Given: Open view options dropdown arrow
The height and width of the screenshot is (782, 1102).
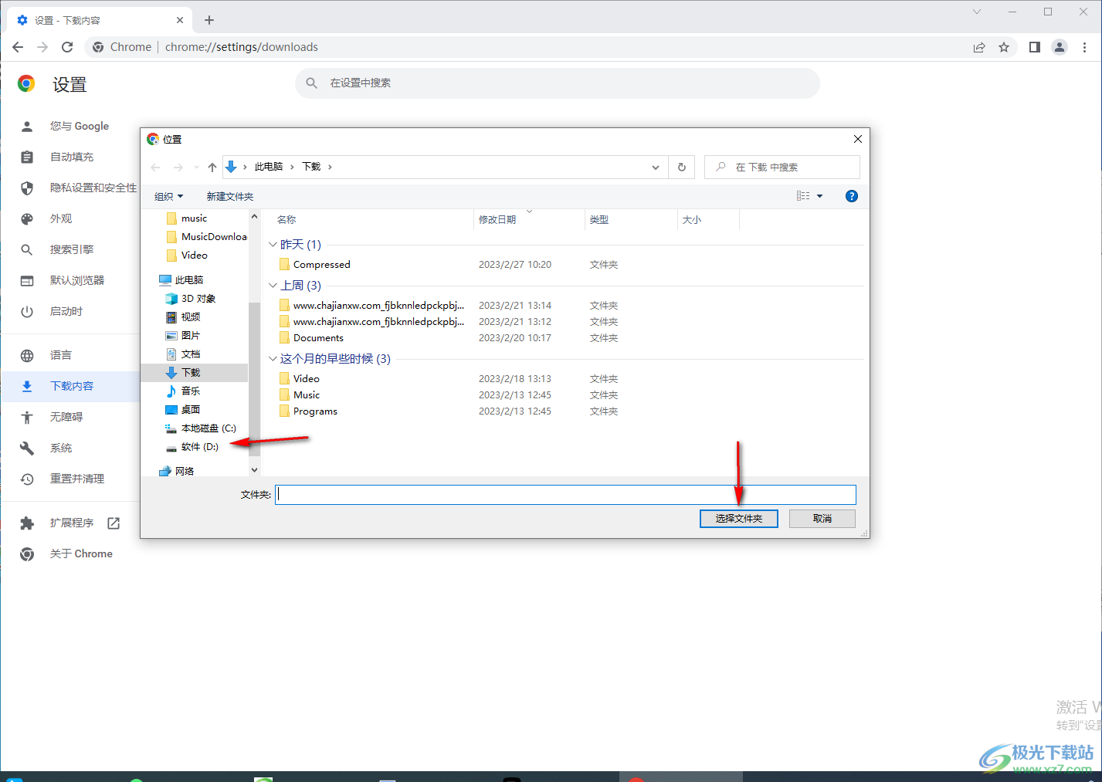Looking at the screenshot, I should tap(820, 196).
